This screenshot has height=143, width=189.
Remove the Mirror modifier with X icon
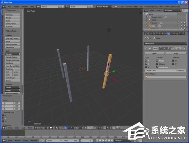(x=185, y=48)
